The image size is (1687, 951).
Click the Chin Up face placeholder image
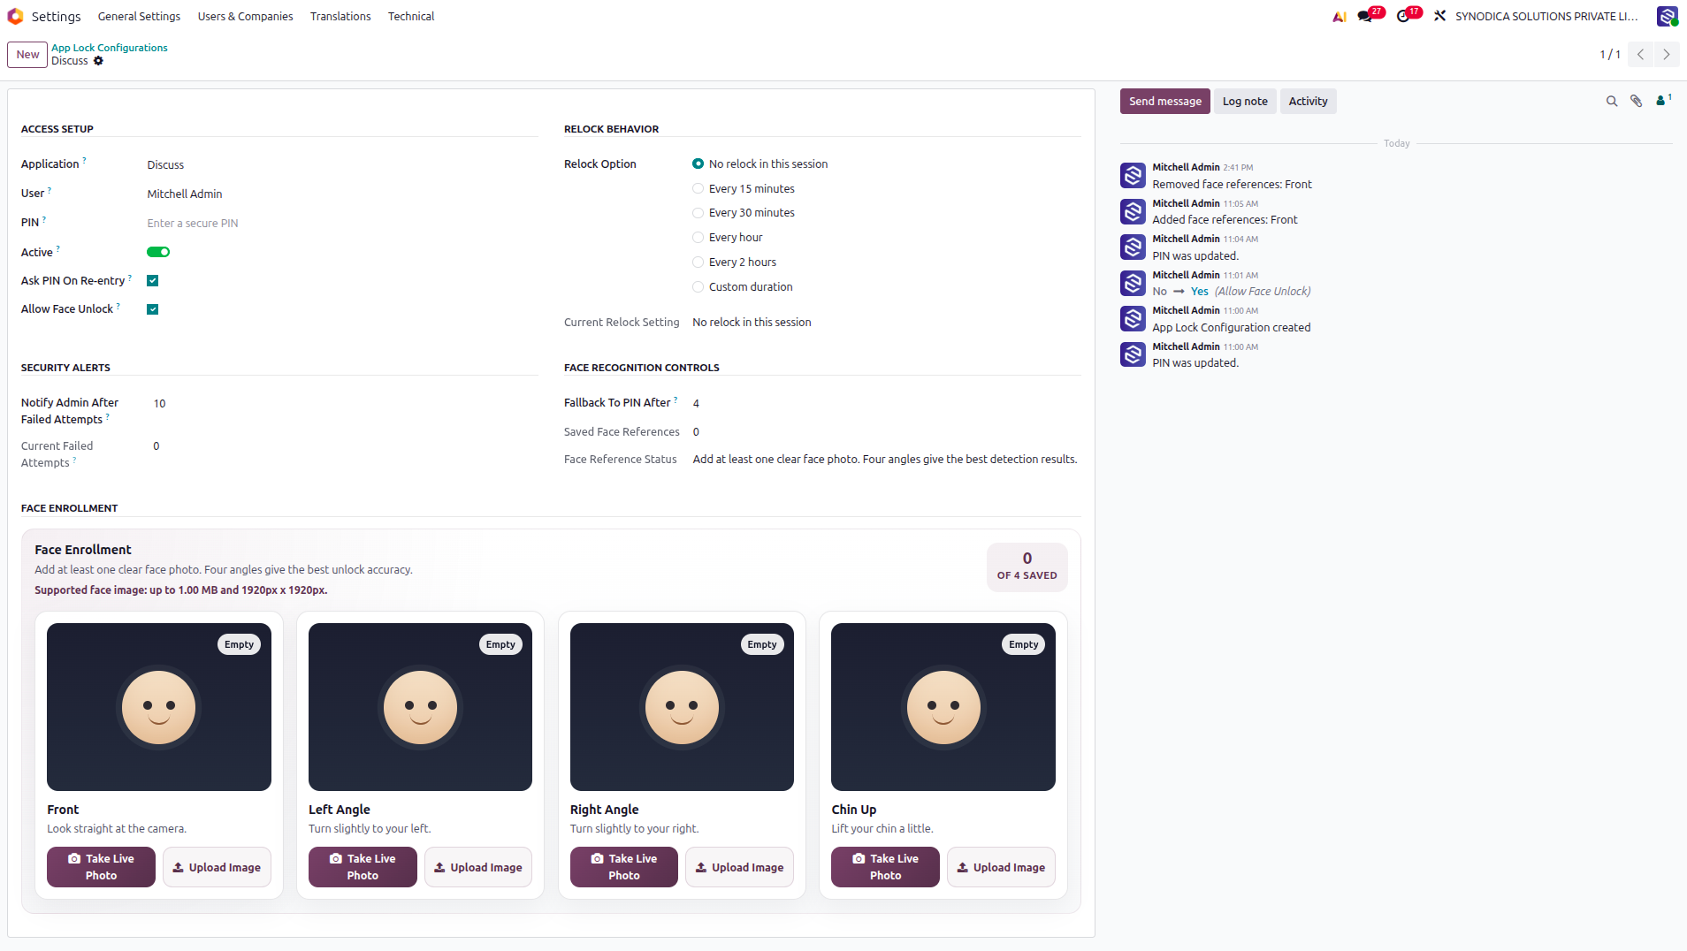pos(943,707)
